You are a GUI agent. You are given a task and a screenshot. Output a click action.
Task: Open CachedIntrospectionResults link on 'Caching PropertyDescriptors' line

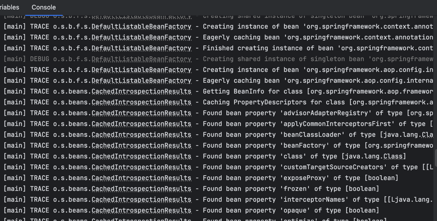[141, 102]
